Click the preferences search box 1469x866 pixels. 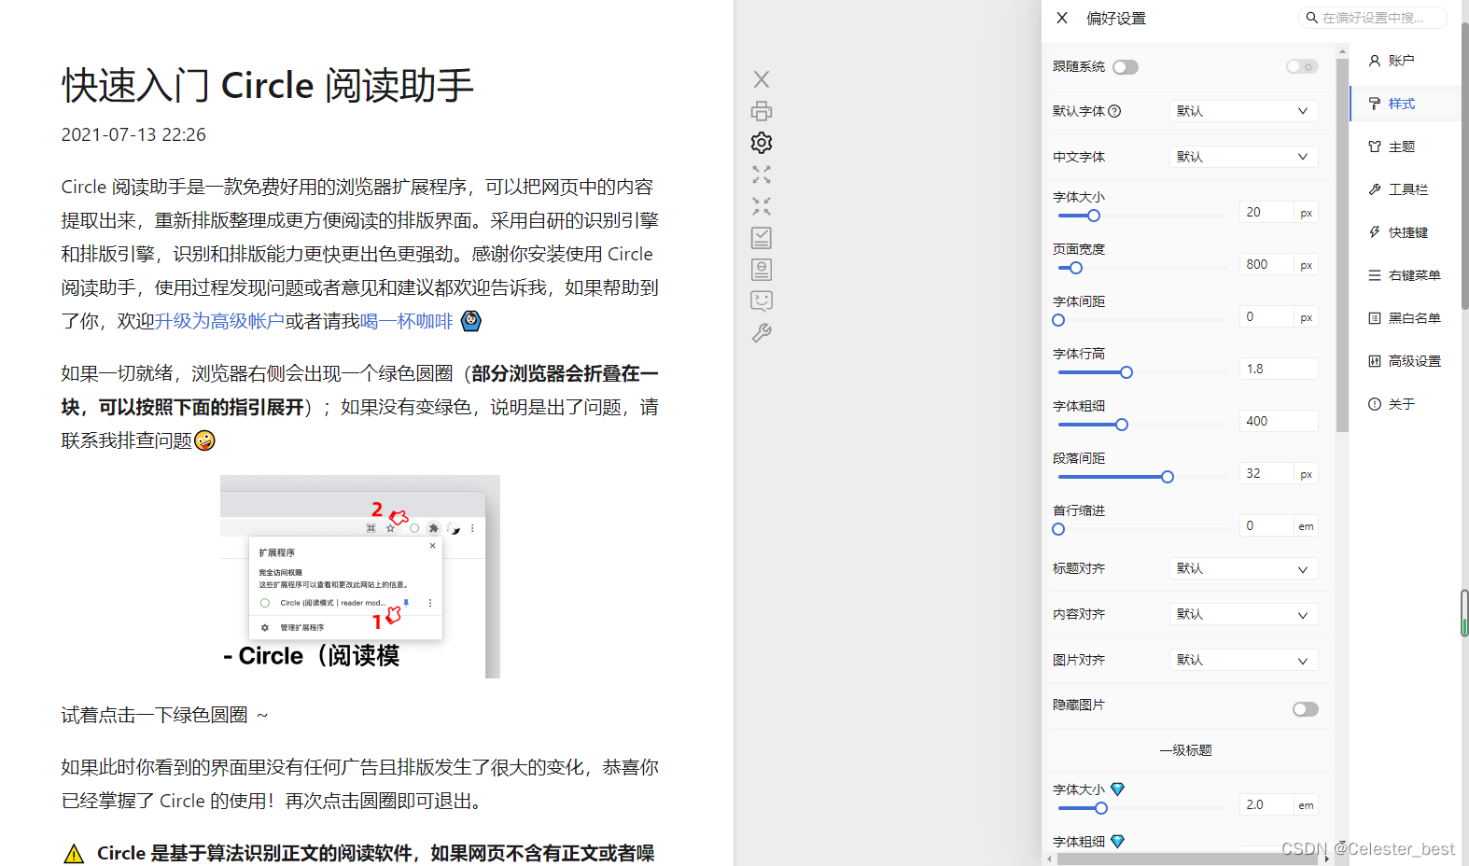point(1373,18)
